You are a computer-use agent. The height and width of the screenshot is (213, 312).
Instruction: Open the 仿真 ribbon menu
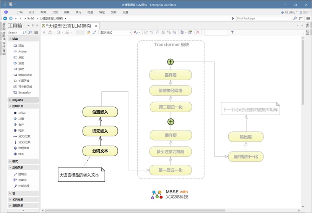coord(67,12)
